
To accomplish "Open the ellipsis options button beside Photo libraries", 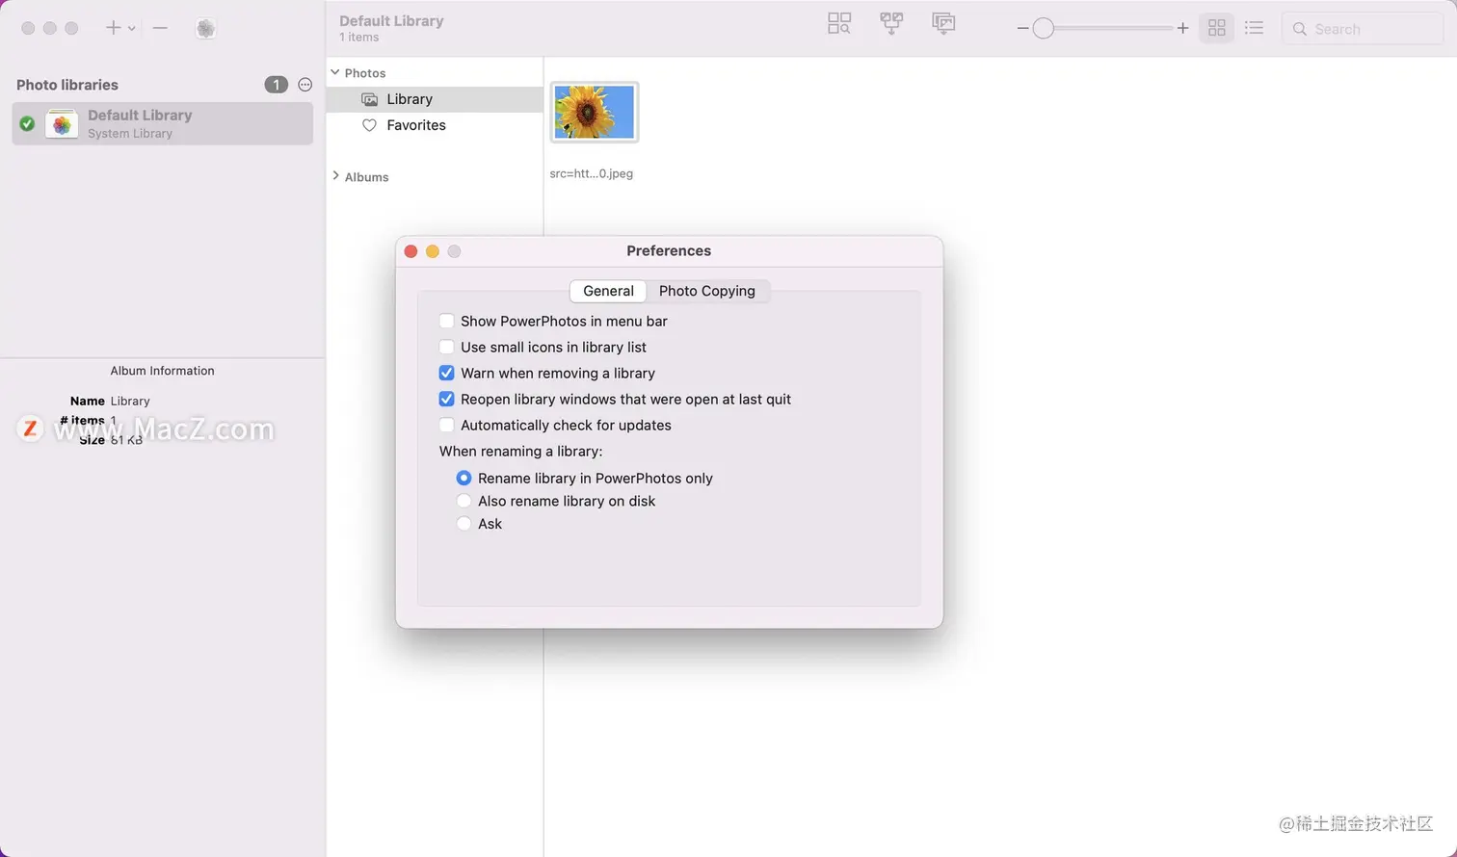I will click(305, 85).
